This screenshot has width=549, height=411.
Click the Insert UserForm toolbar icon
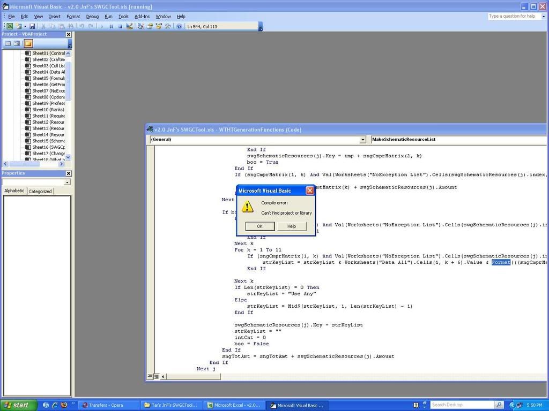tap(19, 26)
